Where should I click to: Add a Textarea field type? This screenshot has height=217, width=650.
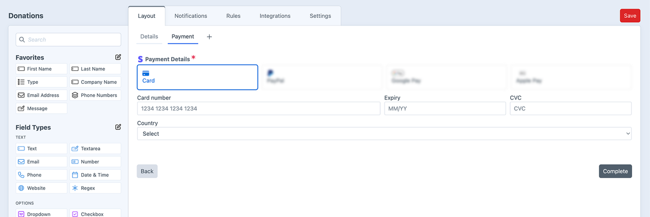95,148
